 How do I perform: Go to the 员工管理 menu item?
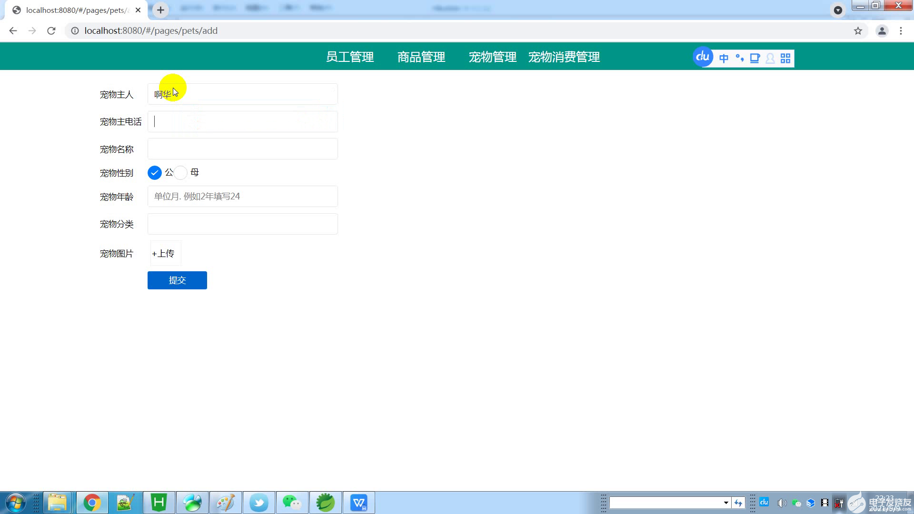350,57
